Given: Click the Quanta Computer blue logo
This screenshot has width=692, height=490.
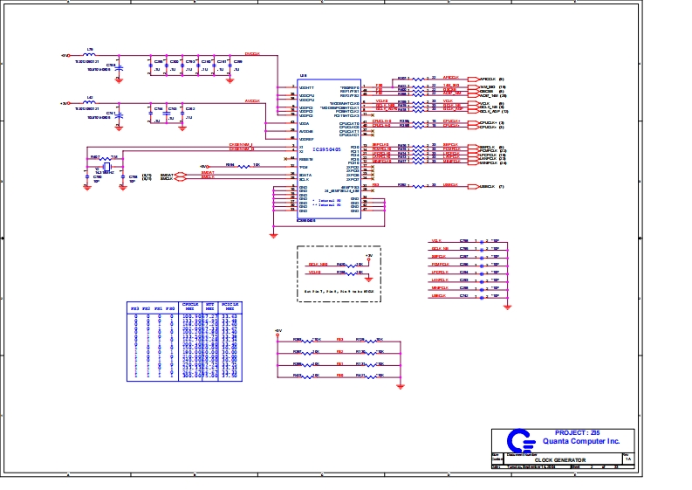Looking at the screenshot, I should tap(519, 439).
